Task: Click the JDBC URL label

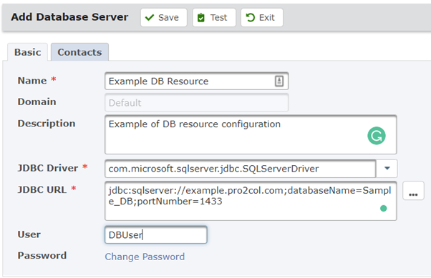Action: (42, 190)
